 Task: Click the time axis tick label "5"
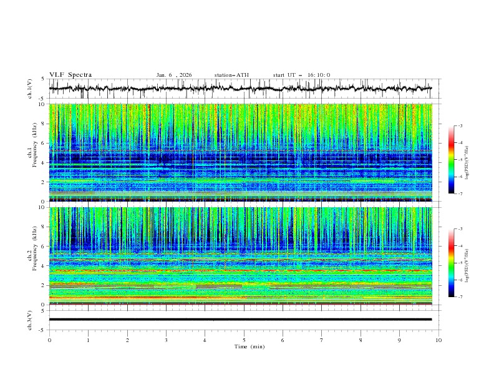click(x=244, y=340)
